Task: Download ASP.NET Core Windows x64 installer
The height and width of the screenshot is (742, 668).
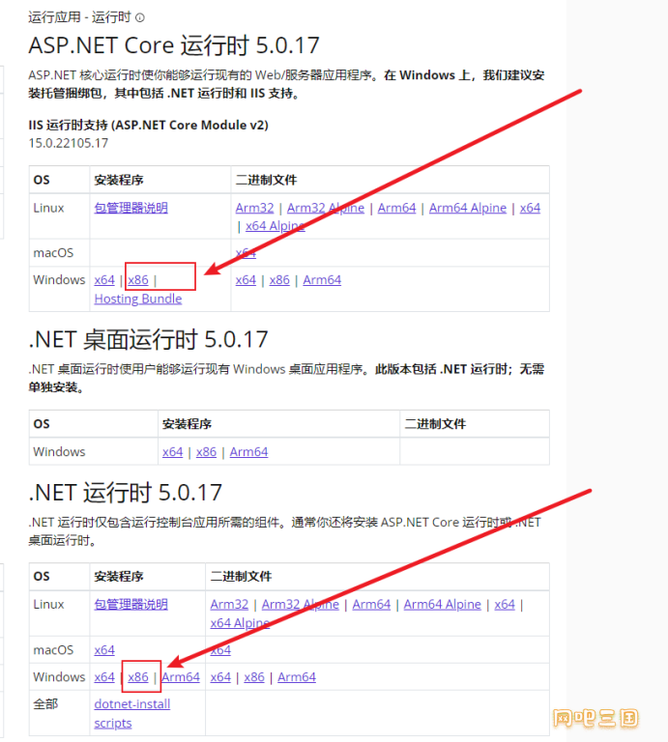Action: [x=104, y=280]
